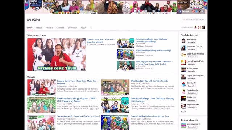Open the Twitter icon on the channel banner

[x=196, y=11]
